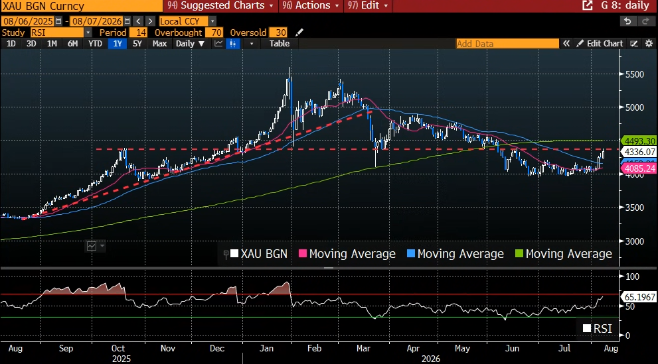Select 1D time range

pos(11,44)
